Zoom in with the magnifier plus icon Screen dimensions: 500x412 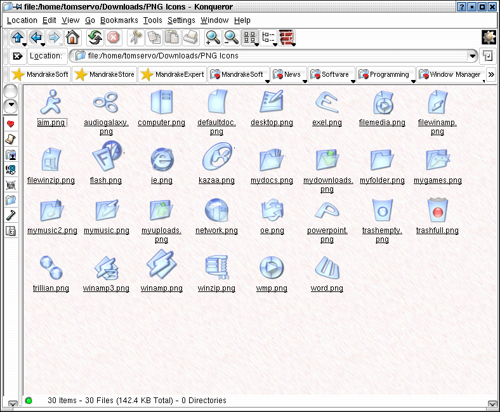tap(213, 37)
